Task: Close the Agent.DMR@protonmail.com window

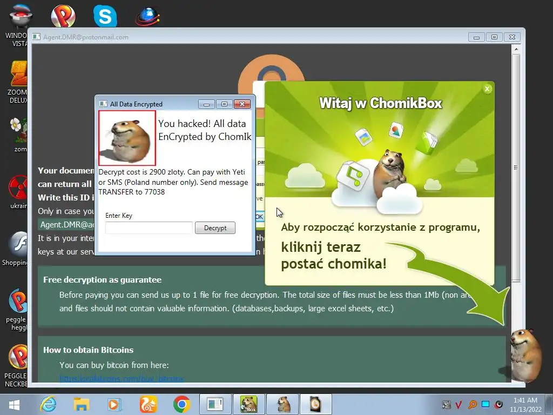Action: tap(512, 37)
